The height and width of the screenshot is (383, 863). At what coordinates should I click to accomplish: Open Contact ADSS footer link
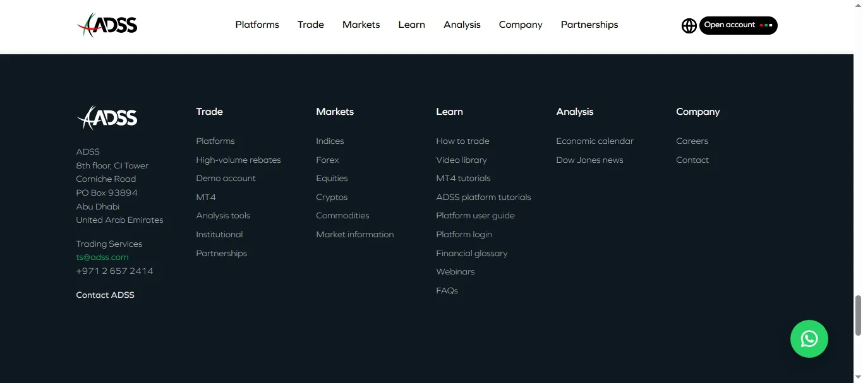tap(106, 295)
